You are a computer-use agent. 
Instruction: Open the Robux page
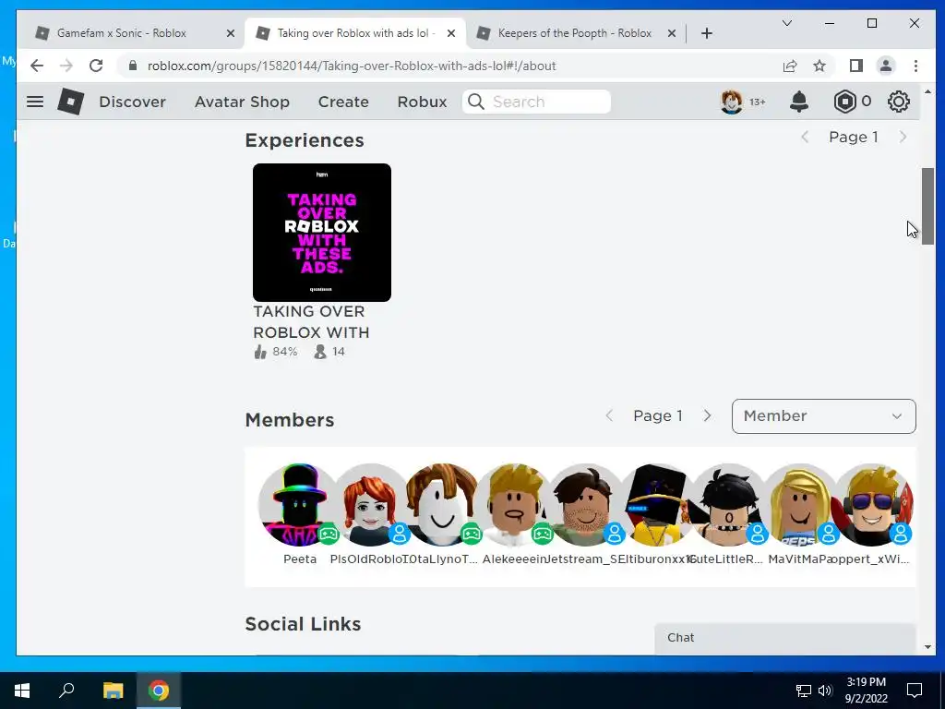(422, 102)
